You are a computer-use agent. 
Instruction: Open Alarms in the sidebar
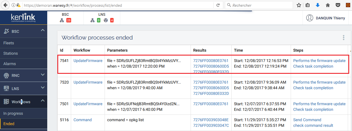coord(10,64)
